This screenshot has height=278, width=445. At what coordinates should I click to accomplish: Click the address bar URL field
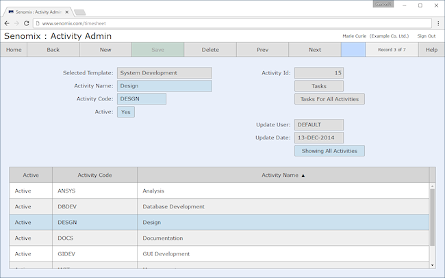coord(232,23)
